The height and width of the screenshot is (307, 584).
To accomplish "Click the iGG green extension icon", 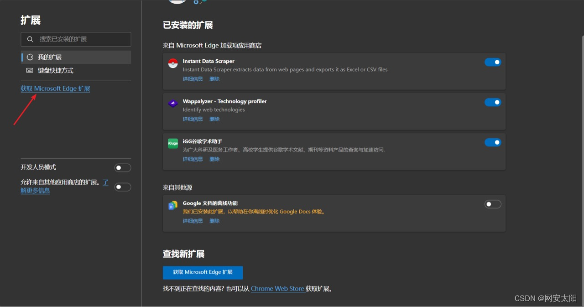I will pyautogui.click(x=173, y=144).
